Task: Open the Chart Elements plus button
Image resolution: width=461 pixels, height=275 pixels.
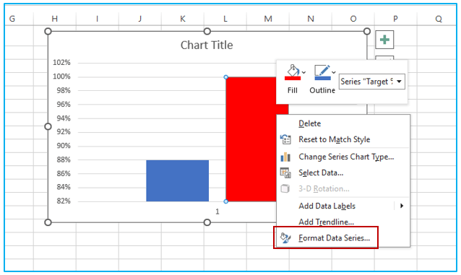Action: pyautogui.click(x=384, y=40)
